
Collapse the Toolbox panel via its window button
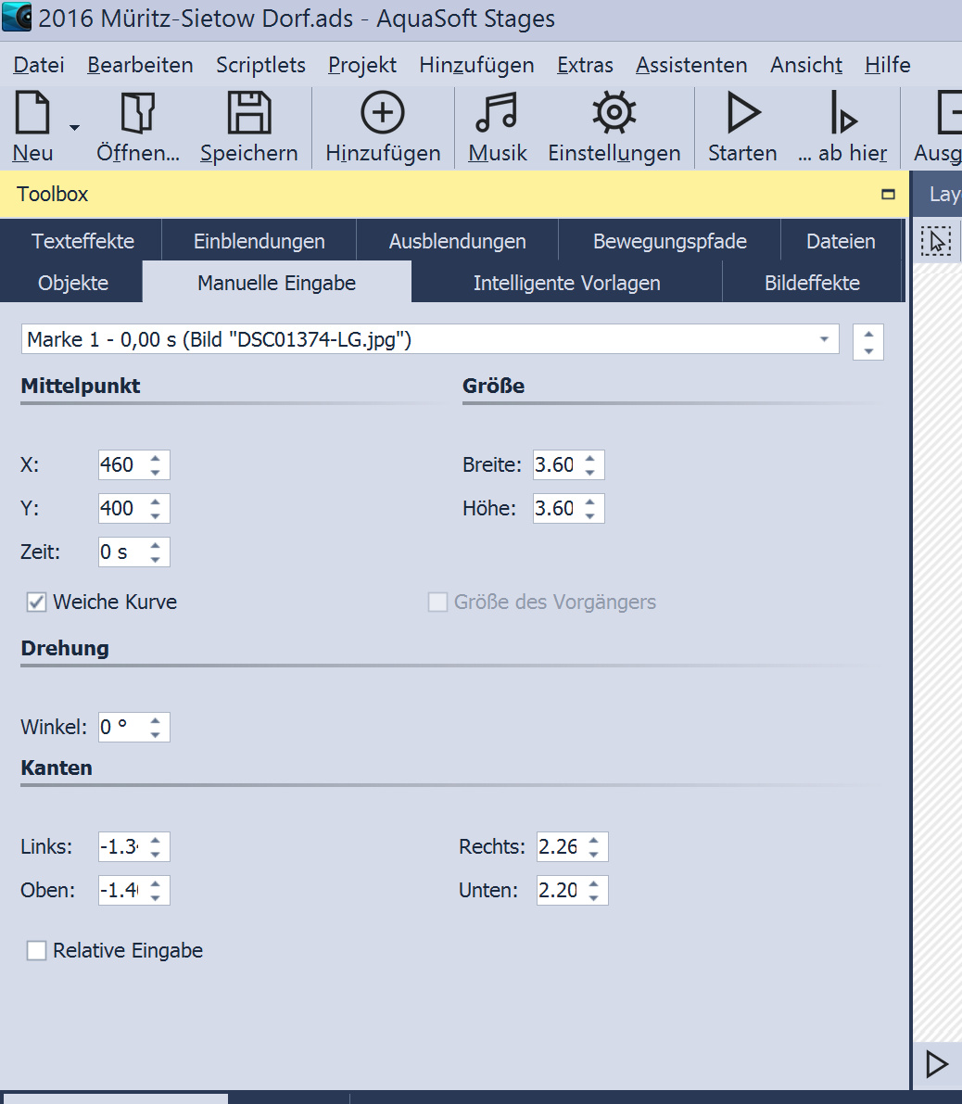tap(888, 195)
